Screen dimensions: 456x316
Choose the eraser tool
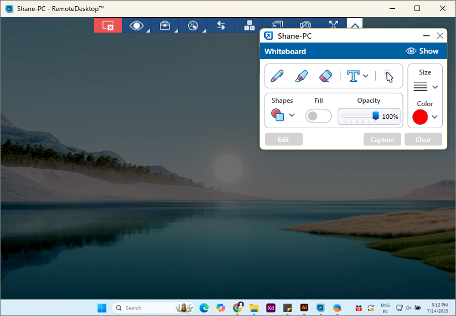pos(325,76)
